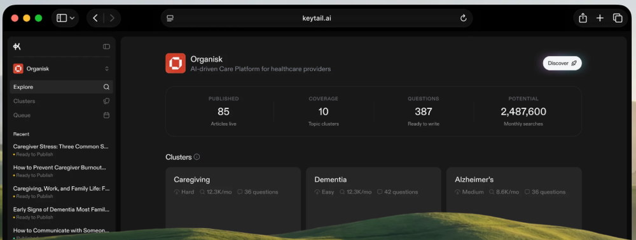This screenshot has width=636, height=240.
Task: Click the Medium difficulty icon on Alzheimer's
Action: pyautogui.click(x=457, y=192)
